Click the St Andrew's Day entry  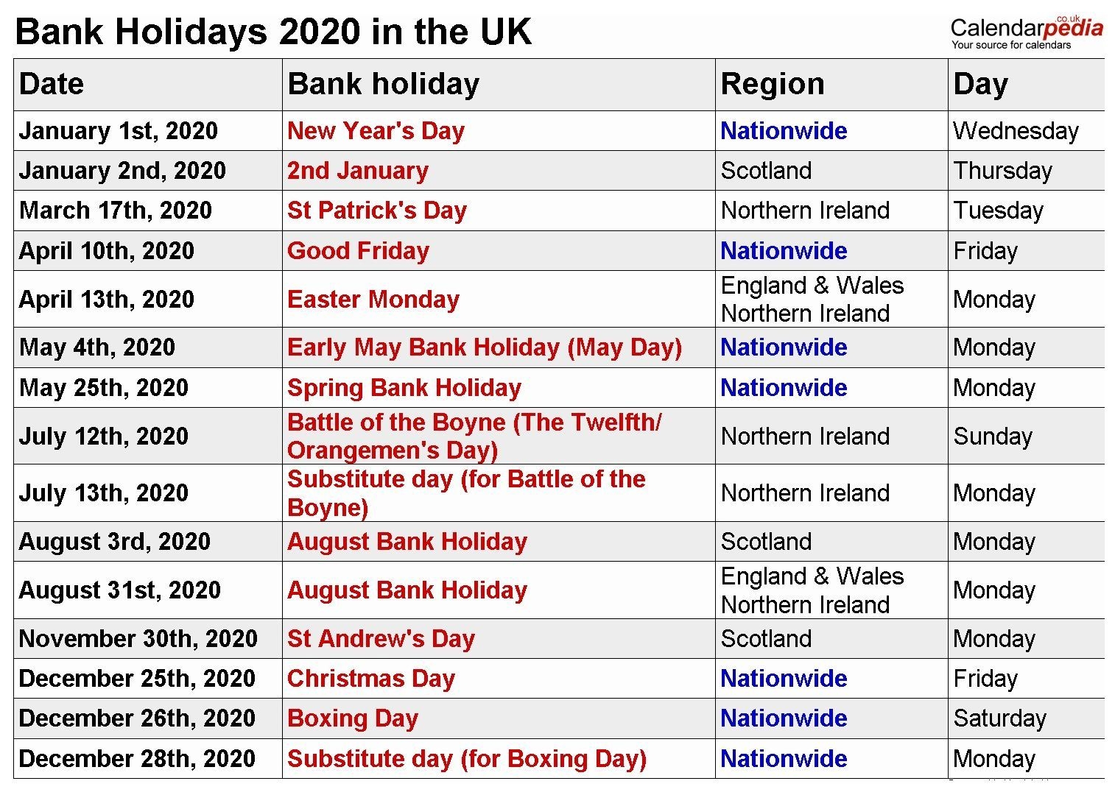tap(381, 639)
